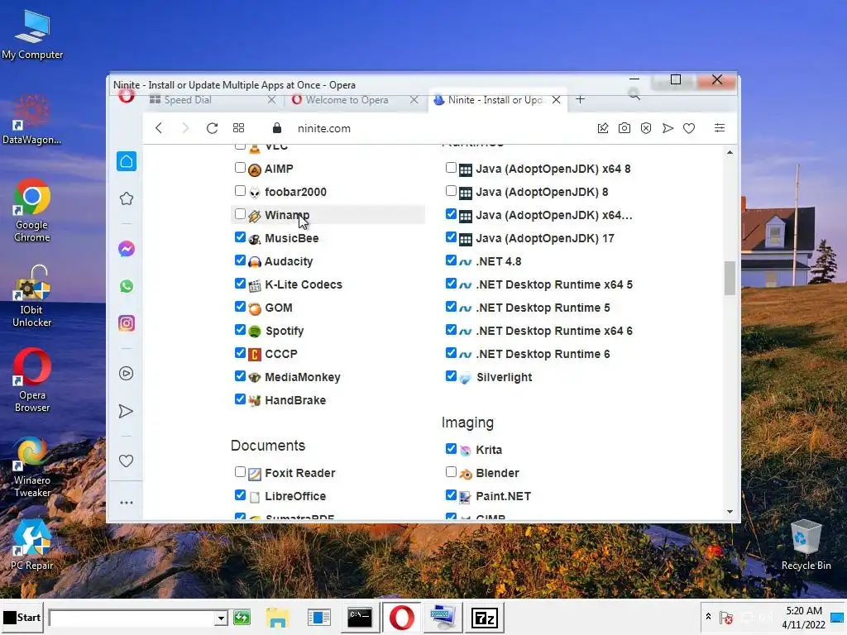
Task: Uncheck the MusicBee checkbox
Action: pyautogui.click(x=241, y=237)
